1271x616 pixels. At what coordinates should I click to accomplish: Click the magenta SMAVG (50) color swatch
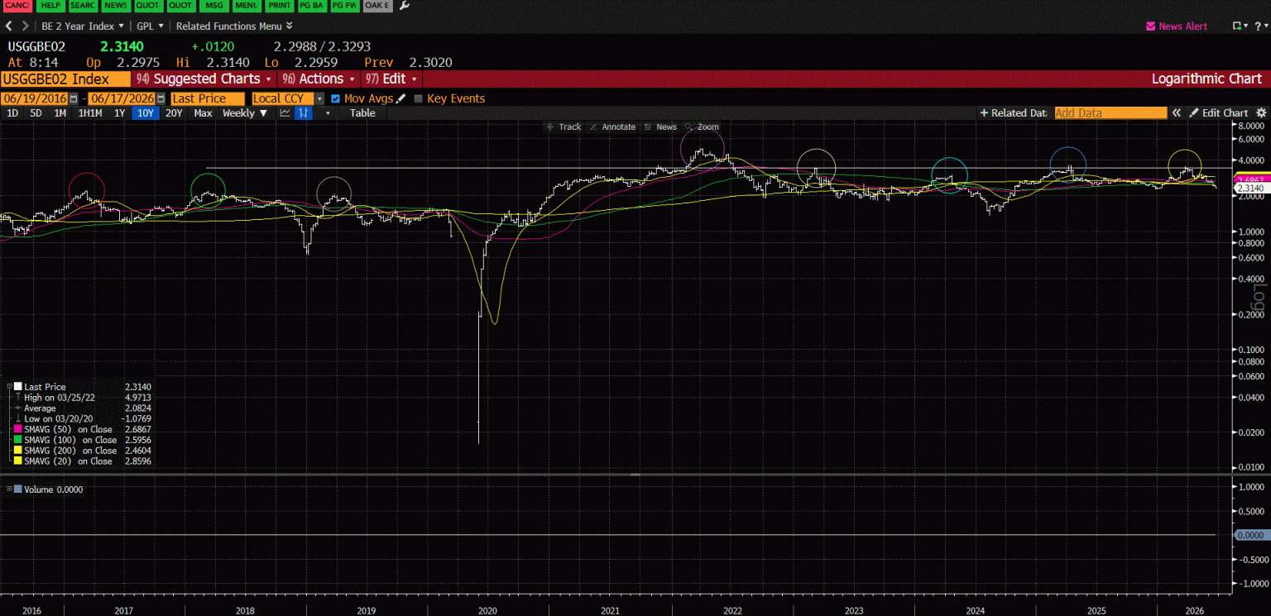pos(18,430)
